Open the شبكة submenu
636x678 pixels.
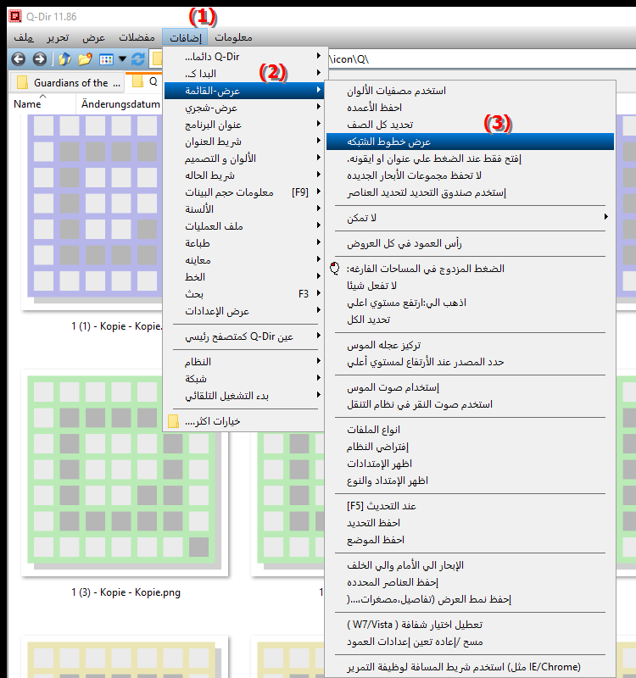coord(244,379)
